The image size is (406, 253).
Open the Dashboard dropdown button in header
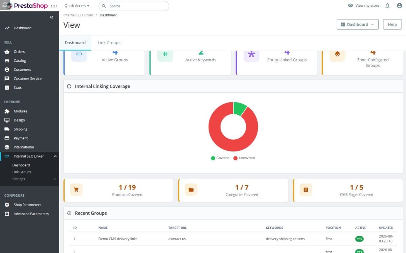(358, 24)
